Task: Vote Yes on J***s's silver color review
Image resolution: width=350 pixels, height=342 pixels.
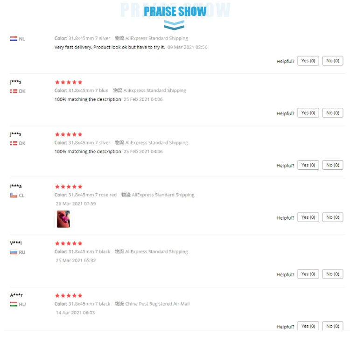Action: click(x=308, y=165)
